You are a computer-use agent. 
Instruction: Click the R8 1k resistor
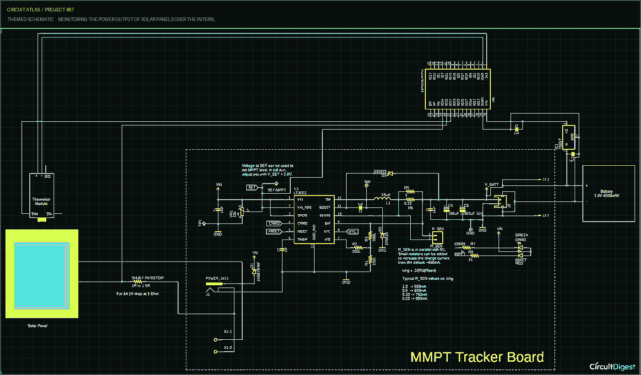(474, 256)
